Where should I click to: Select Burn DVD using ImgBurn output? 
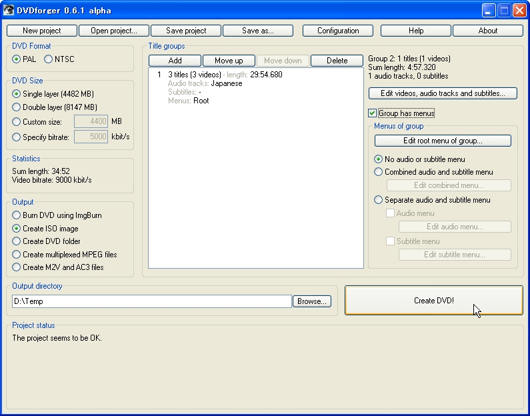[16, 215]
